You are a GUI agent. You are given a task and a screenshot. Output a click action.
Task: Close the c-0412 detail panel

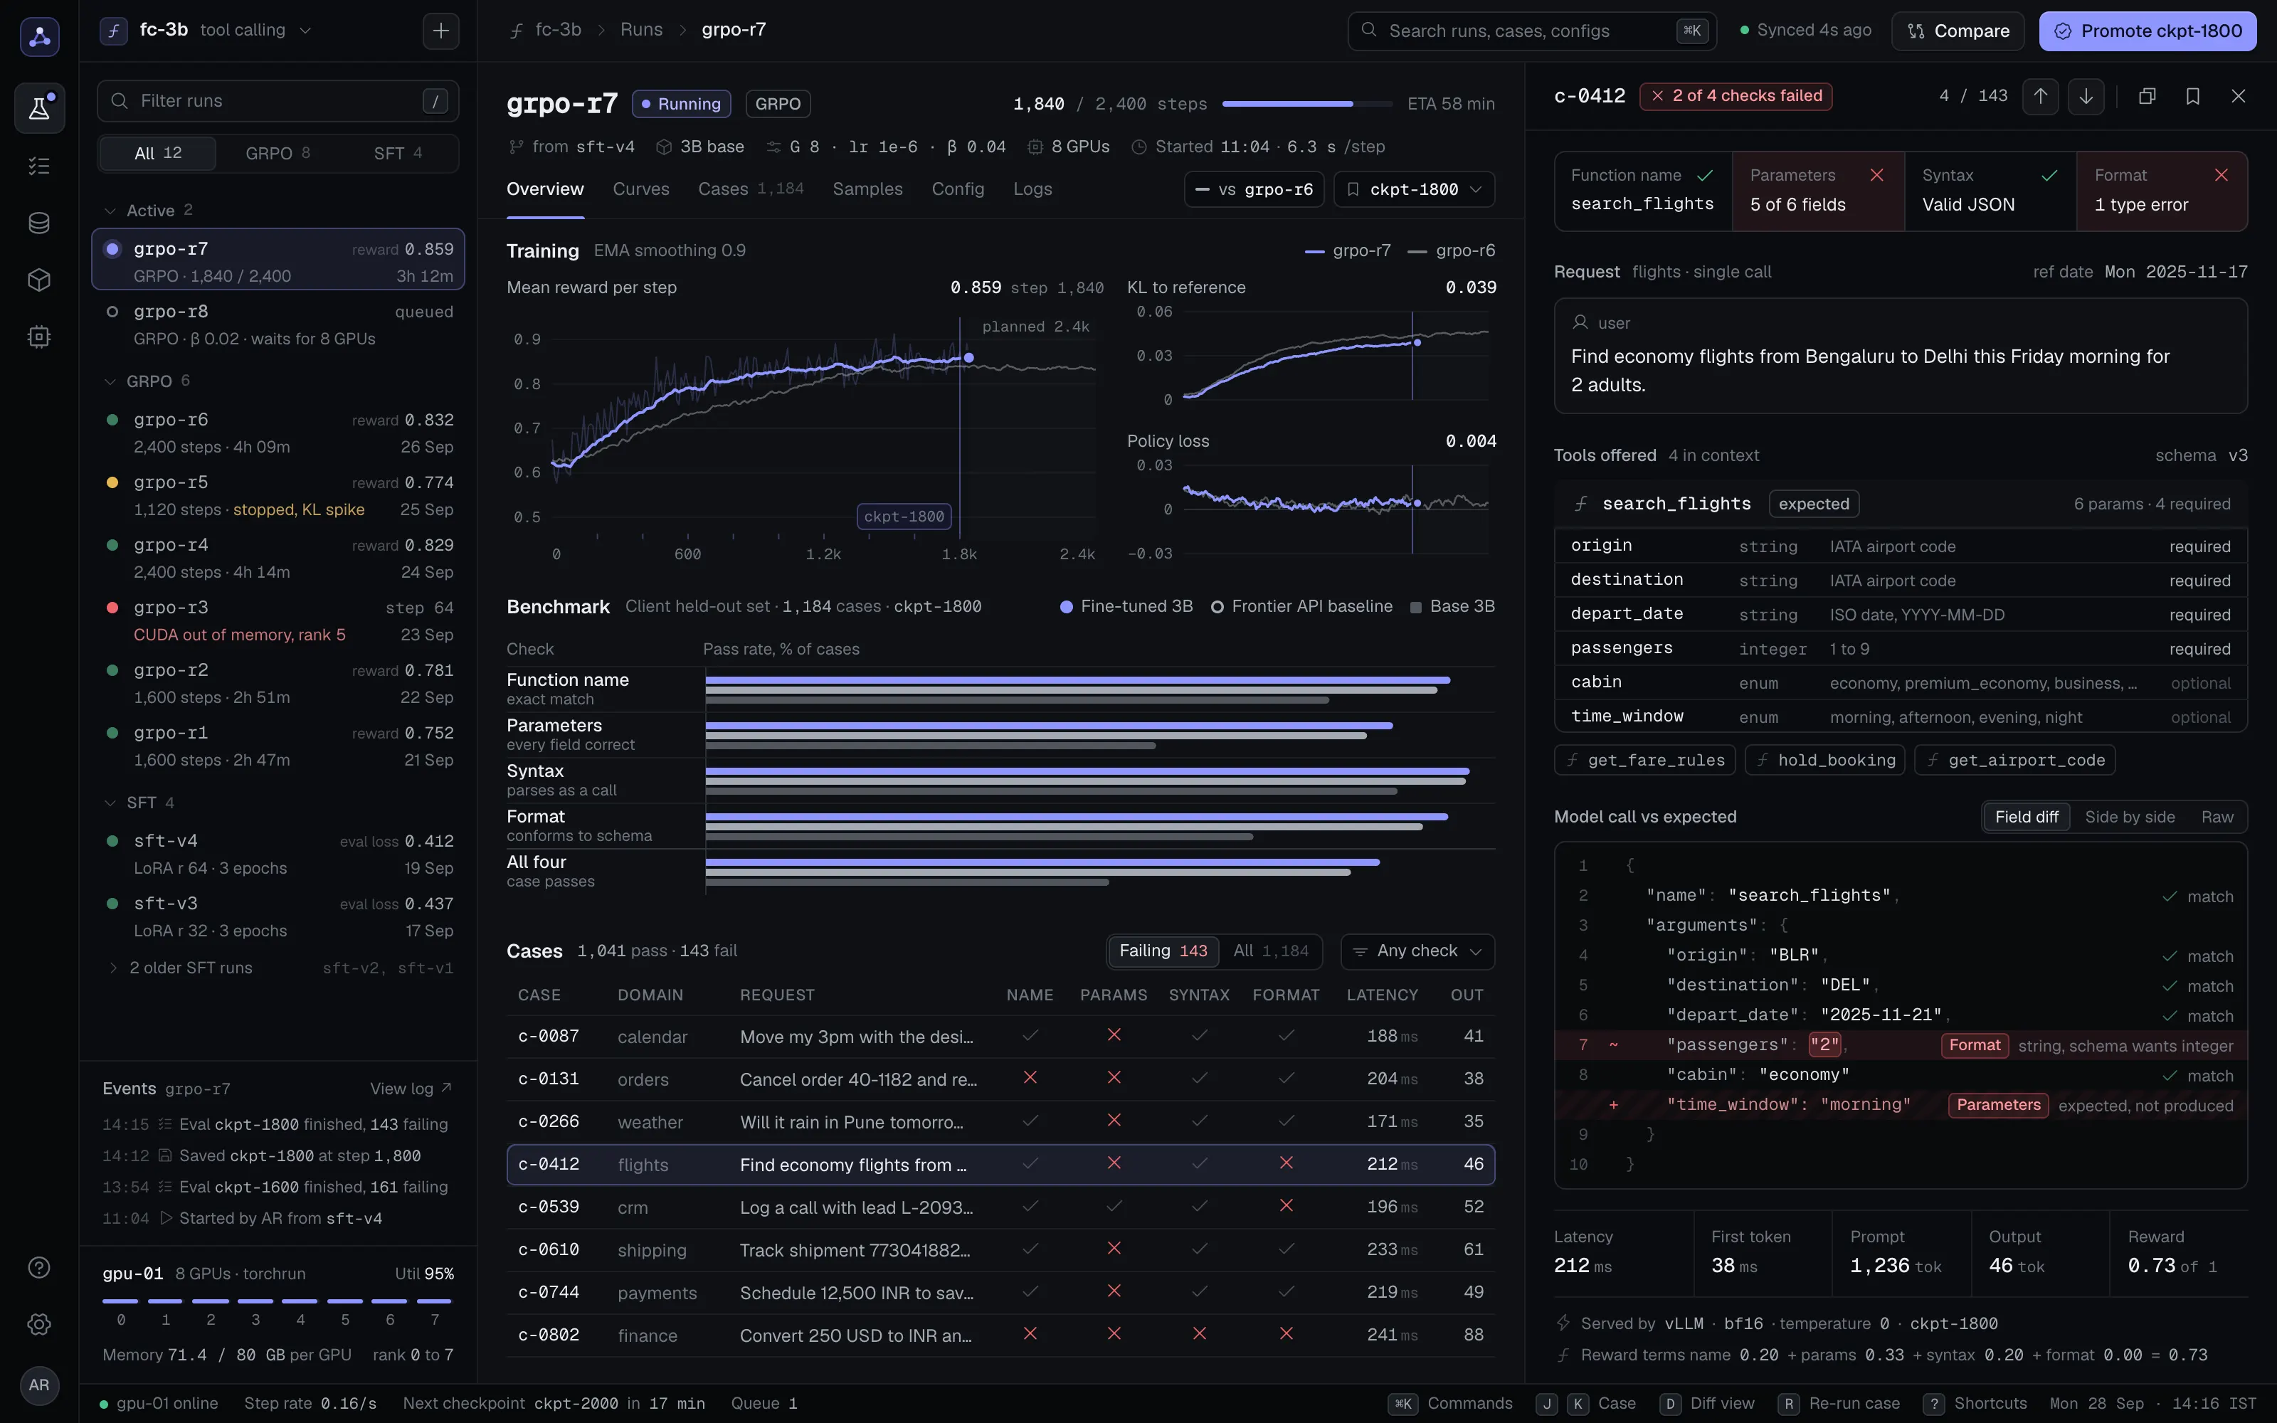[2239, 96]
